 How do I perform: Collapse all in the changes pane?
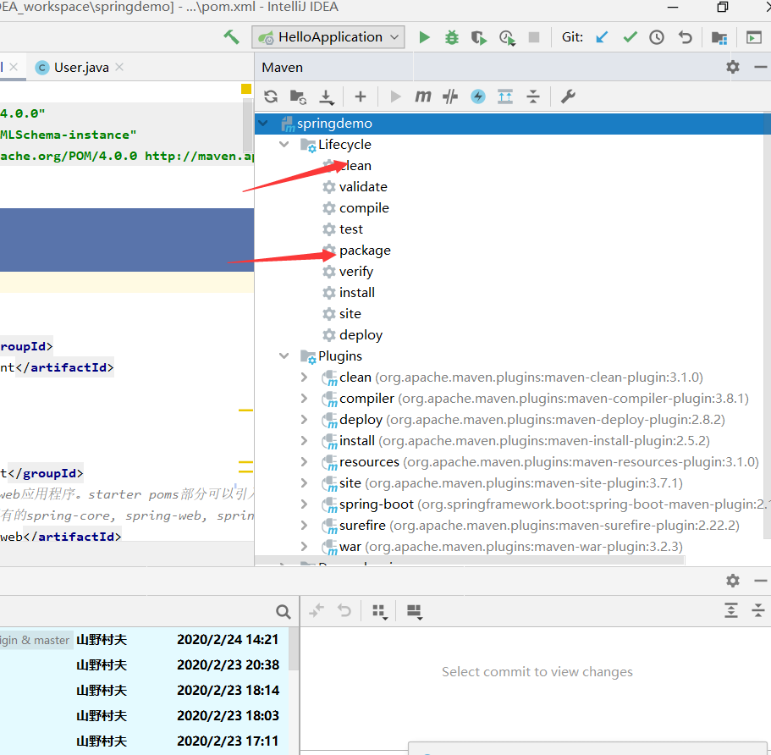[x=758, y=610]
